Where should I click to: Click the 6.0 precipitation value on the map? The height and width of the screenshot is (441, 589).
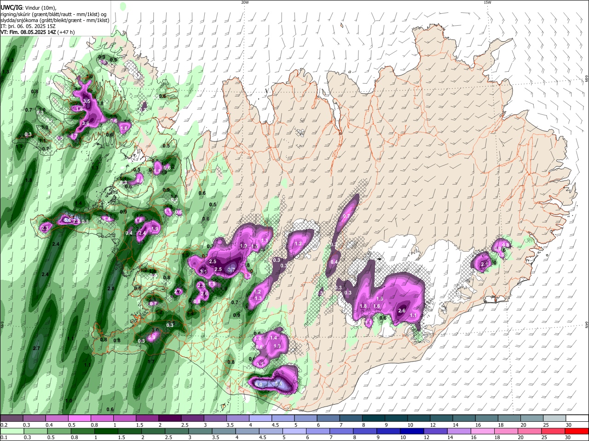(259, 384)
